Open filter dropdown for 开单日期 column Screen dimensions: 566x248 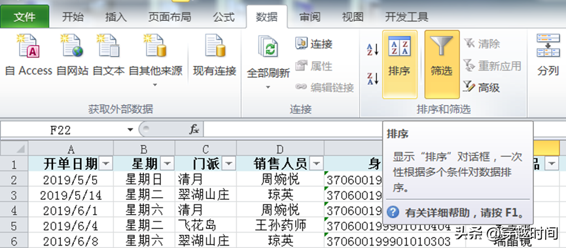pyautogui.click(x=105, y=164)
